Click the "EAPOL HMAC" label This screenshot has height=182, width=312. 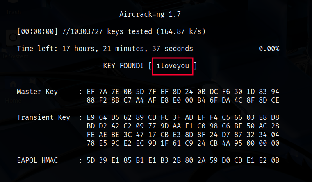[x=37, y=160]
